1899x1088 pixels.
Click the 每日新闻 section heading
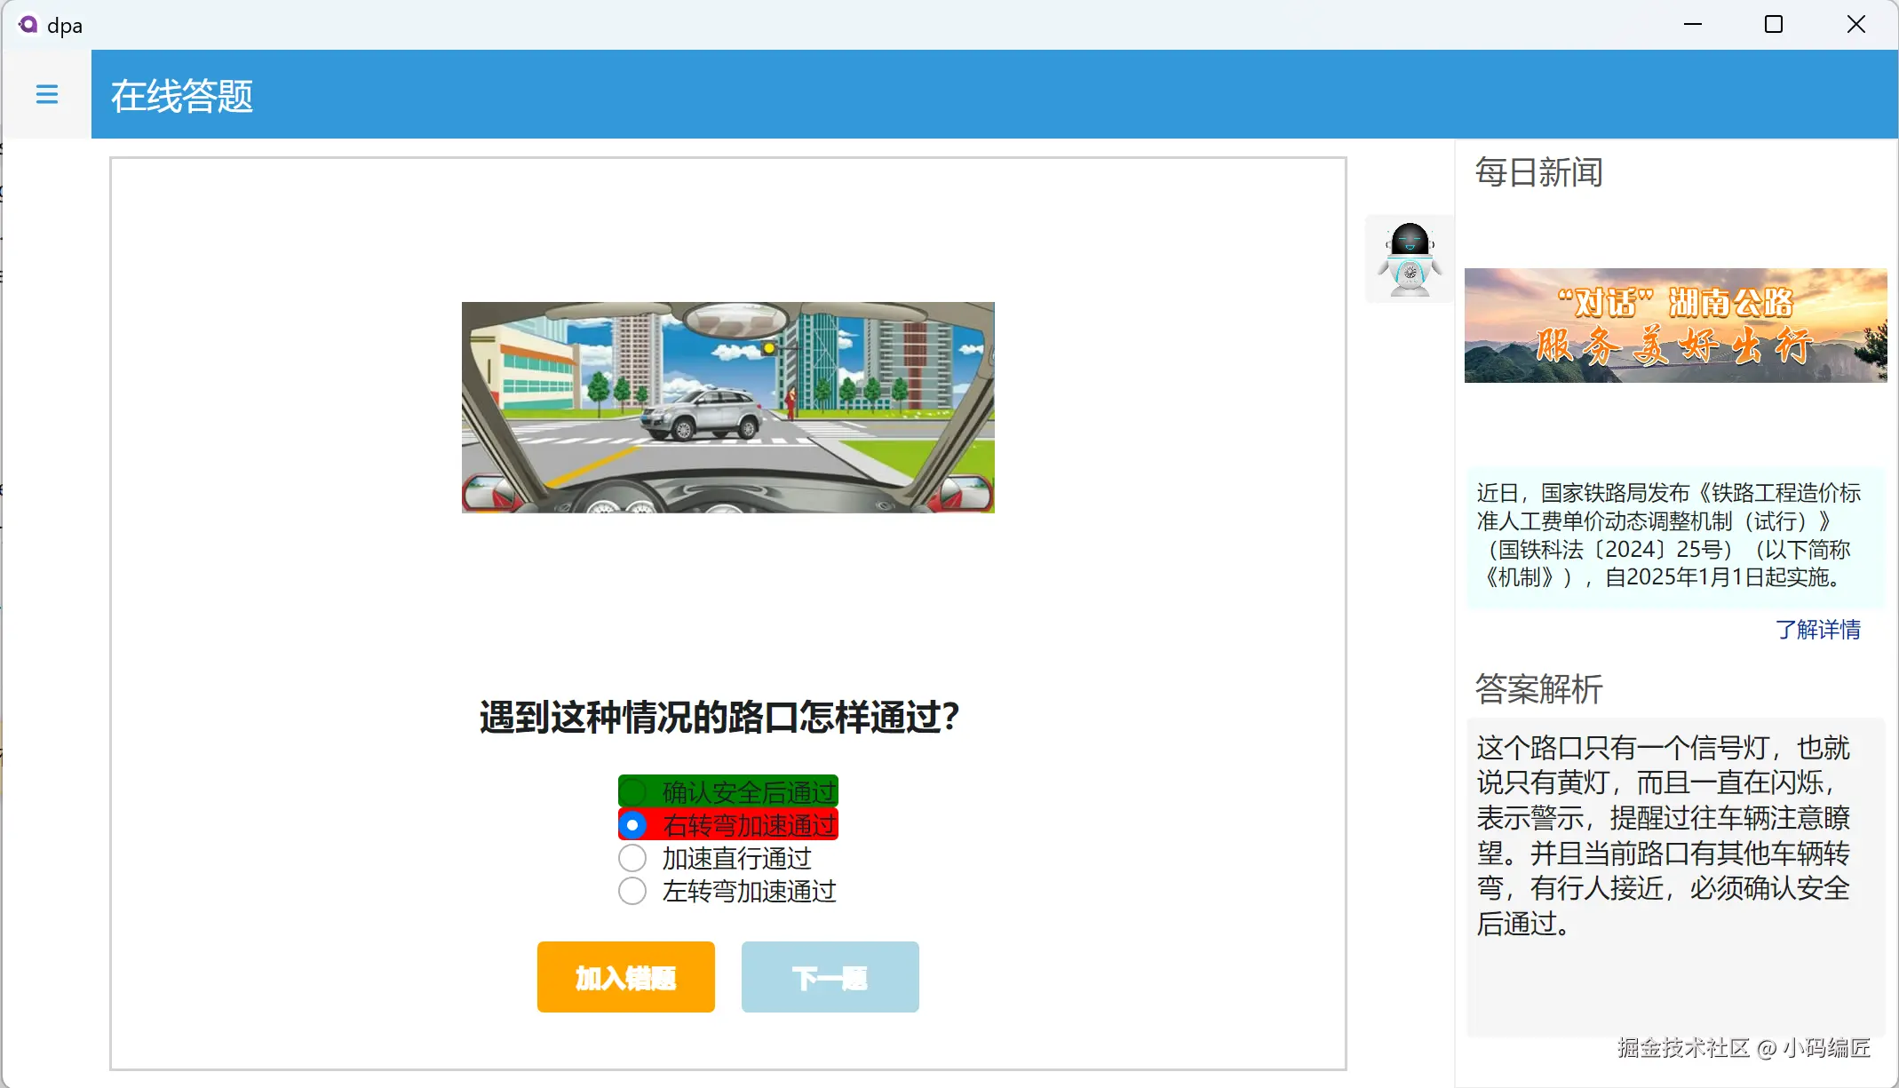(x=1539, y=172)
